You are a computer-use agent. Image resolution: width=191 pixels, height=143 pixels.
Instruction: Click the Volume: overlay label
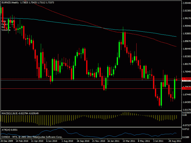pyautogui.click(x=6, y=30)
